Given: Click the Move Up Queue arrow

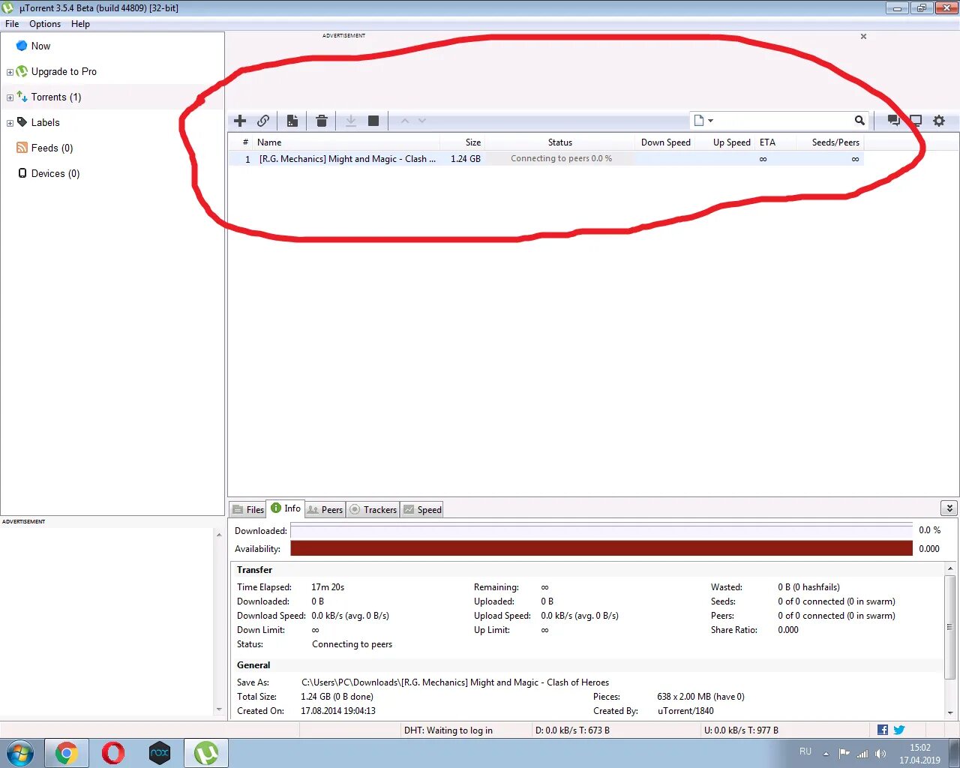Looking at the screenshot, I should pyautogui.click(x=405, y=121).
